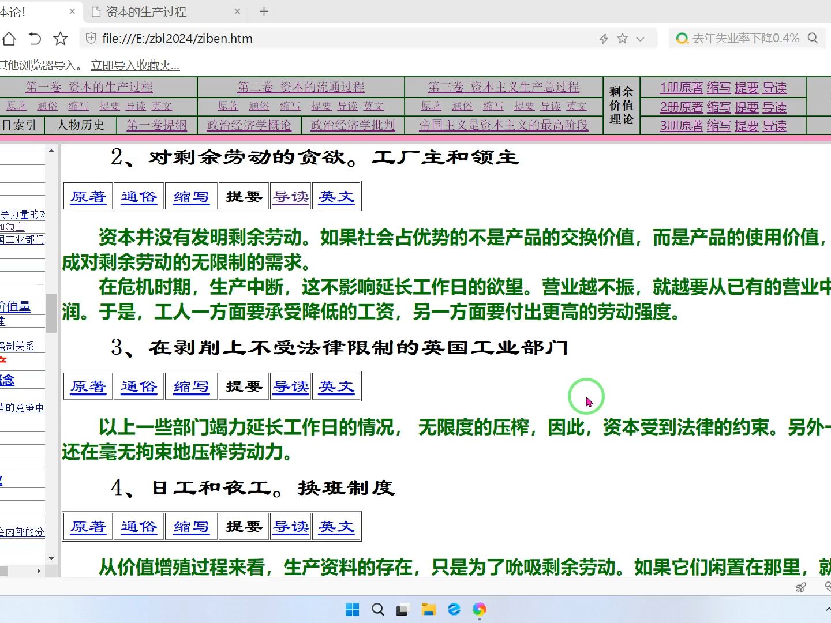Open Task View icon on taskbar
The width and height of the screenshot is (831, 623).
pyautogui.click(x=403, y=609)
